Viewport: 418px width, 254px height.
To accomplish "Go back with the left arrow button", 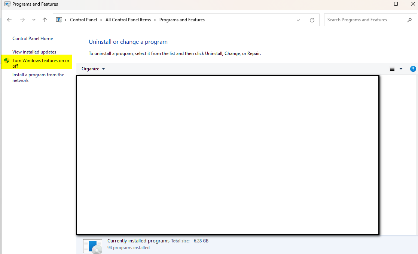I will pos(9,20).
